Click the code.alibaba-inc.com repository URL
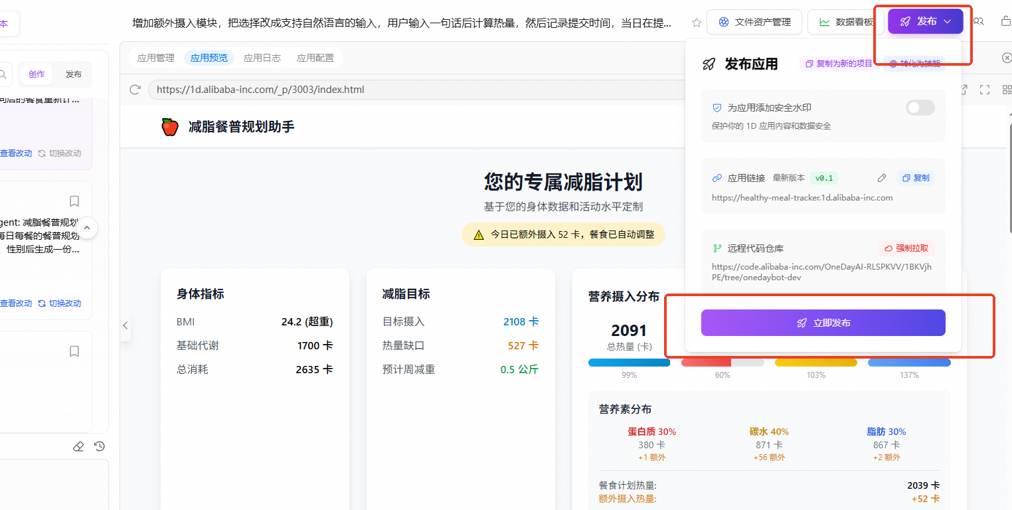This screenshot has width=1012, height=510. 822,272
